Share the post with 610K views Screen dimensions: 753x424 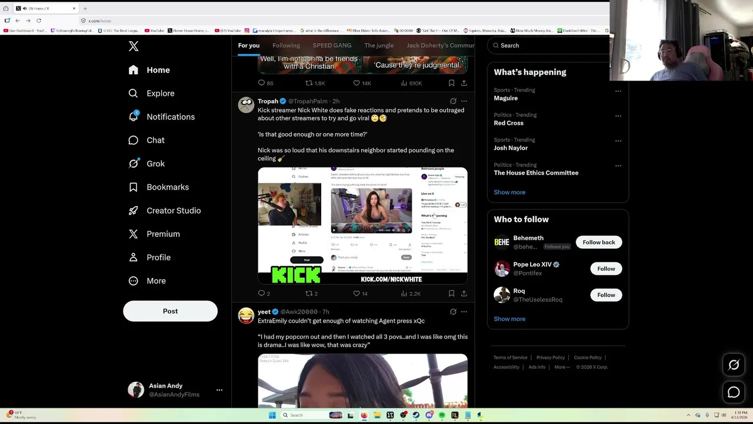[x=464, y=83]
